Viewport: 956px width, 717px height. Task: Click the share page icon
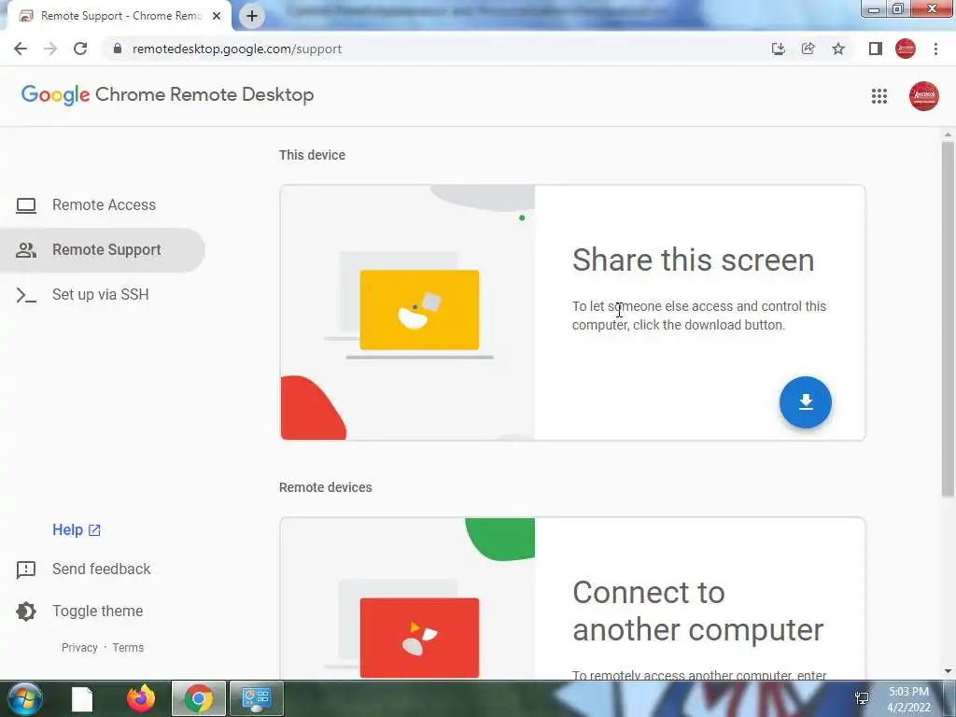pos(808,49)
